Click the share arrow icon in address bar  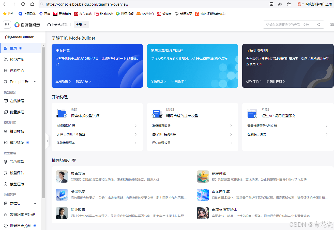[280, 4]
